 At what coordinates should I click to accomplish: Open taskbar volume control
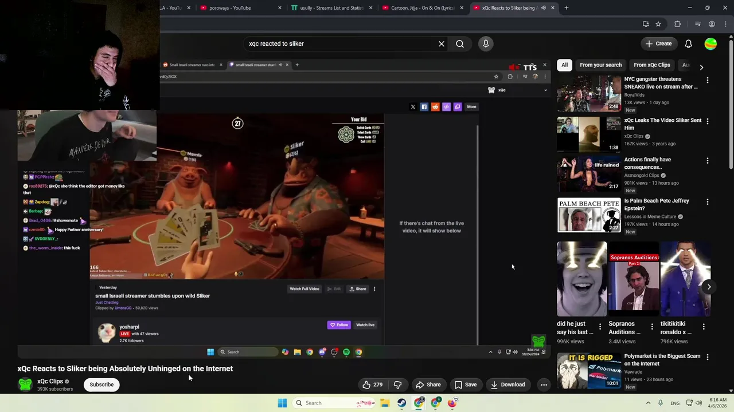(x=698, y=403)
